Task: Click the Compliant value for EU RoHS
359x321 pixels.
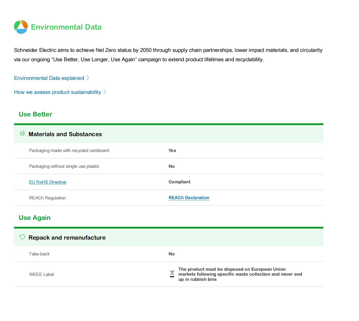Action: pos(179,182)
